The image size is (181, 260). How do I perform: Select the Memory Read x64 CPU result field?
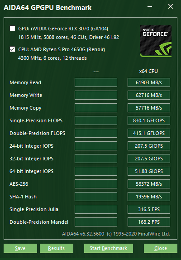point(149,82)
